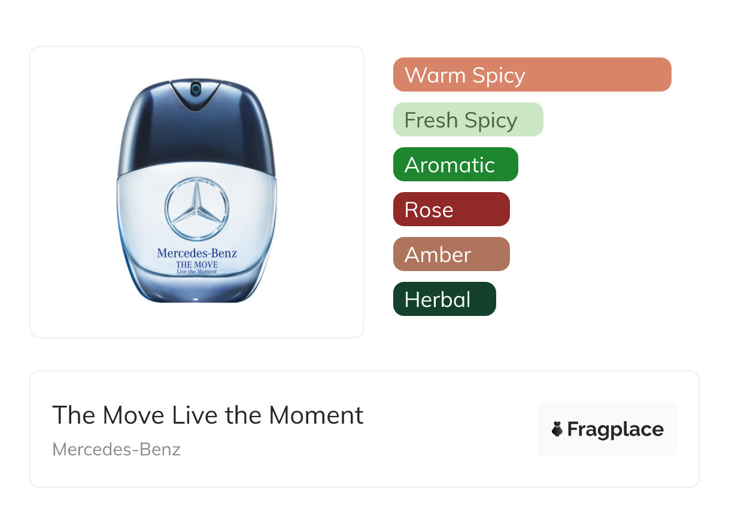Click the Mercedes-Benz text on bottle
Viewport: 729px width, 517px height.
click(x=197, y=253)
